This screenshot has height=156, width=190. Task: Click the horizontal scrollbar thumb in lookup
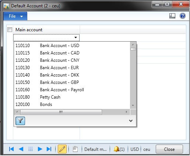[61, 112]
